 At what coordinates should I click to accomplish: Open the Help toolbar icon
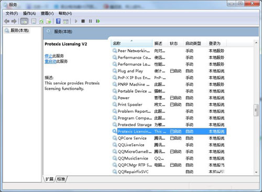[58, 22]
